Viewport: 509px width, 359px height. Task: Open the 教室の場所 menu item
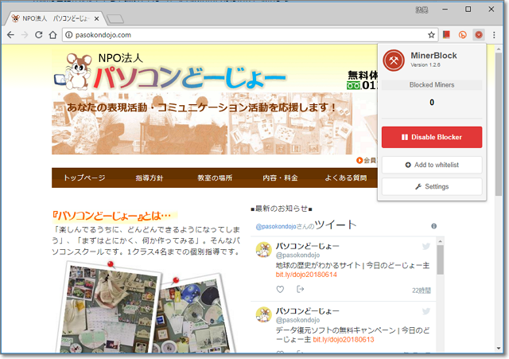216,178
